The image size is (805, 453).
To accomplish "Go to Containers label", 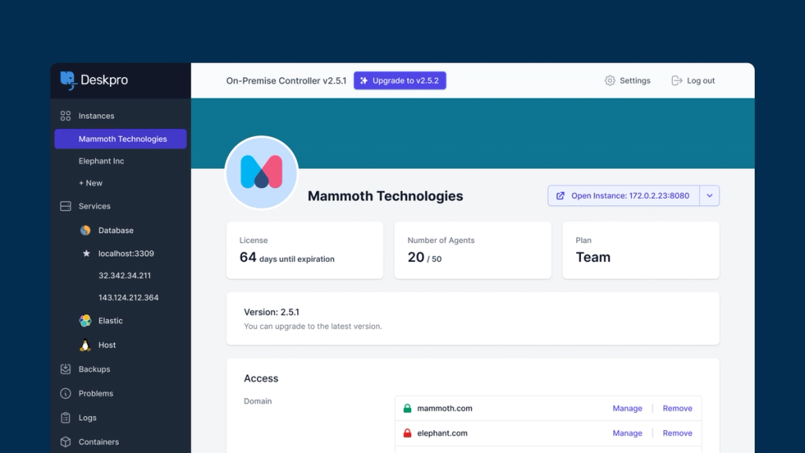I will pos(98,442).
